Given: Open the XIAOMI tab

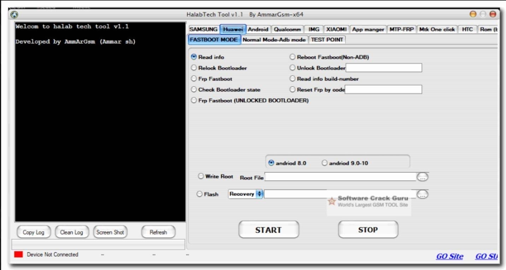Looking at the screenshot, I should [336, 29].
